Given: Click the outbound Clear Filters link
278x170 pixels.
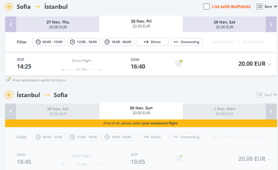Looking at the screenshot, I should tap(253, 42).
